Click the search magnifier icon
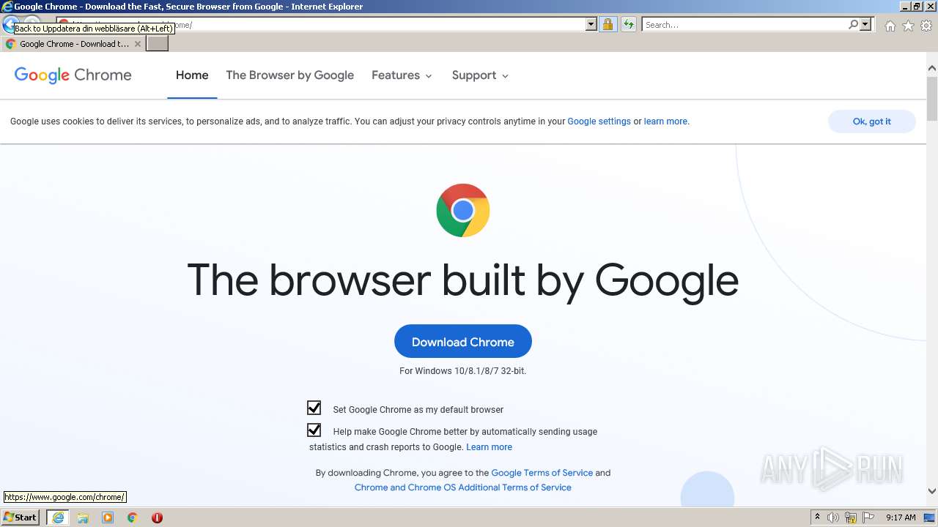 (853, 24)
